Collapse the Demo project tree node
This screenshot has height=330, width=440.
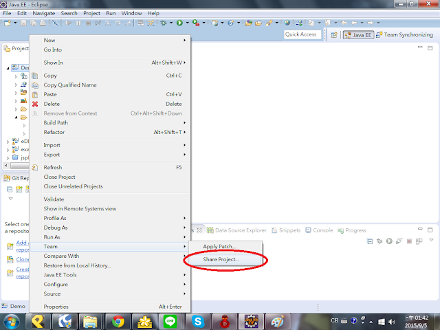click(8, 68)
